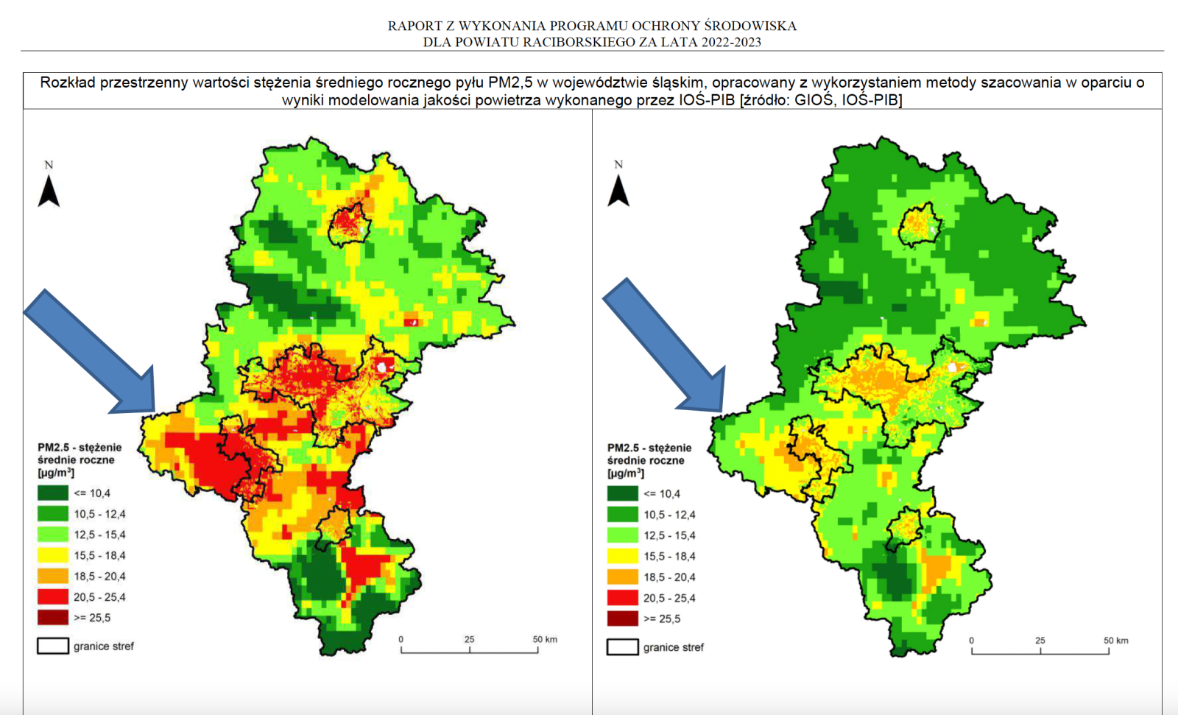Select the green '10,5 - 12,4' swatch in right legend
Image resolution: width=1178 pixels, height=715 pixels.
[x=622, y=515]
